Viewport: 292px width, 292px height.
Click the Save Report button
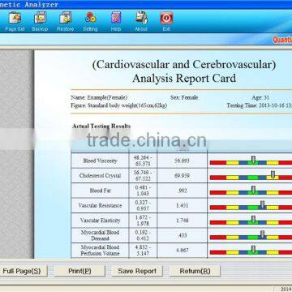[x=137, y=271]
